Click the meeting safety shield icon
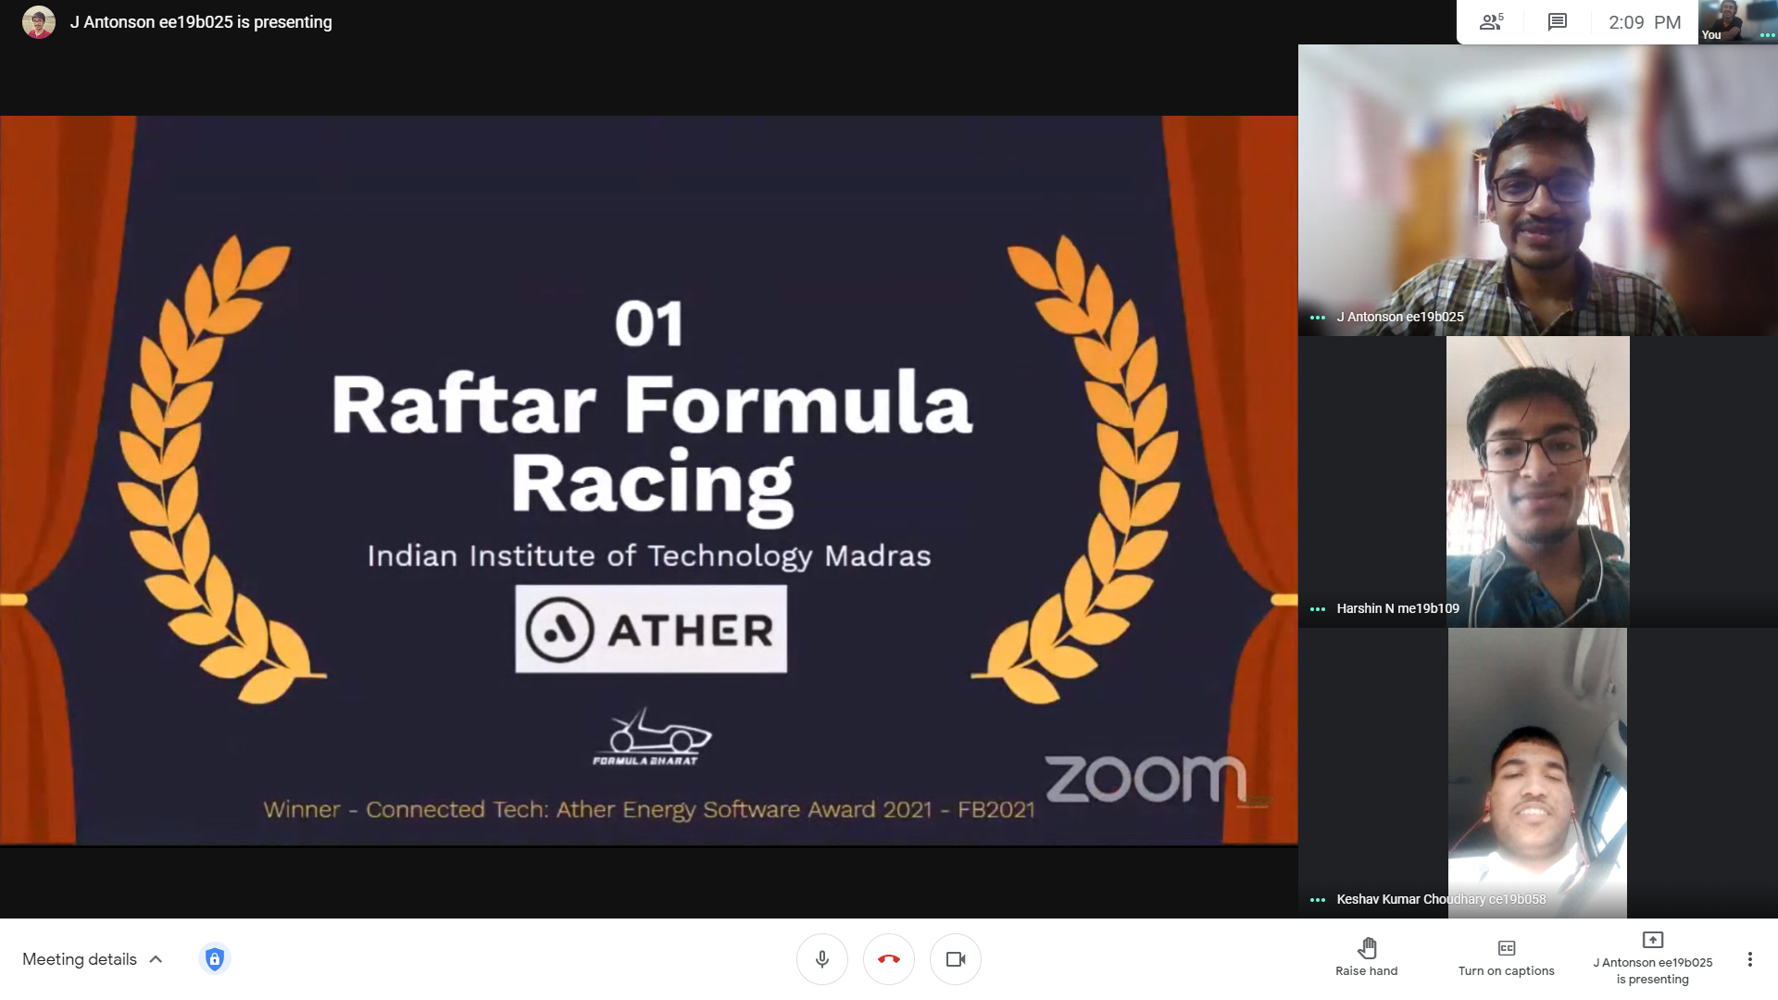The width and height of the screenshot is (1778, 1000). point(214,959)
